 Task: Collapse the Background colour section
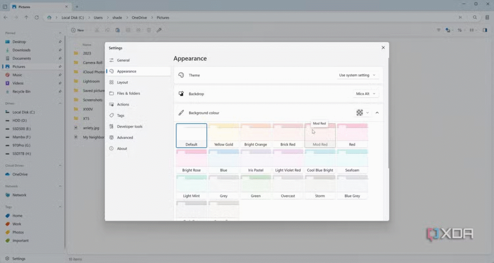click(377, 113)
